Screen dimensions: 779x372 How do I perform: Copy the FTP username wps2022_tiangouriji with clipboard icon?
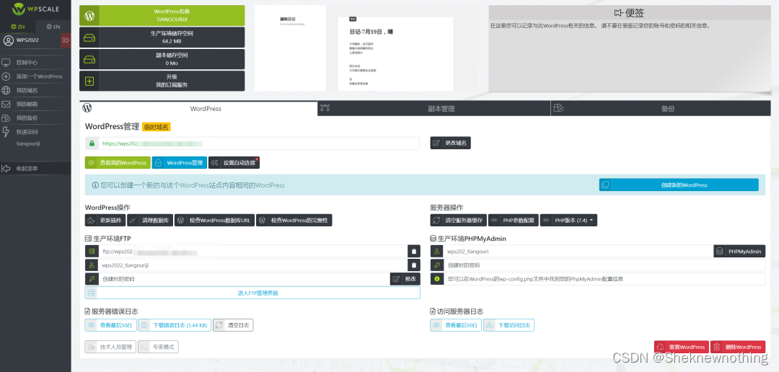tap(414, 265)
